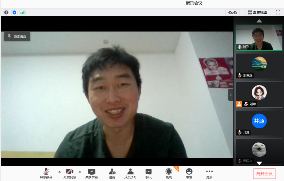The image size is (284, 181).
Task: Unmute microphone via 解除静音
Action: [x=46, y=174]
